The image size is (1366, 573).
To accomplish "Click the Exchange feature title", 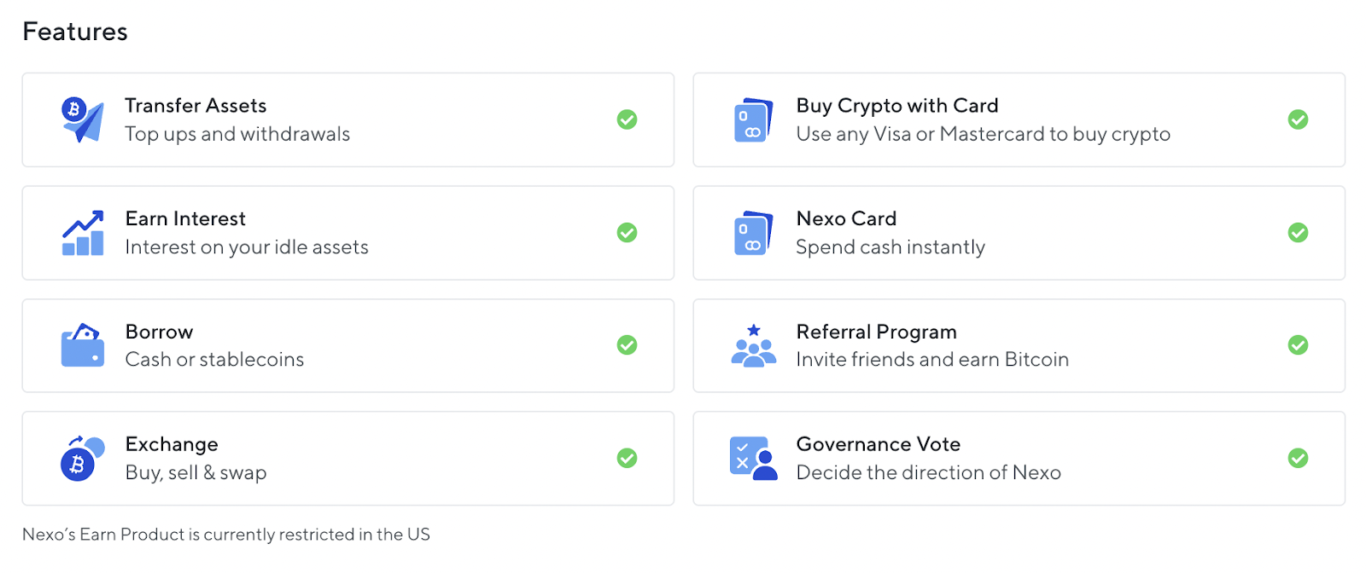I will point(172,444).
